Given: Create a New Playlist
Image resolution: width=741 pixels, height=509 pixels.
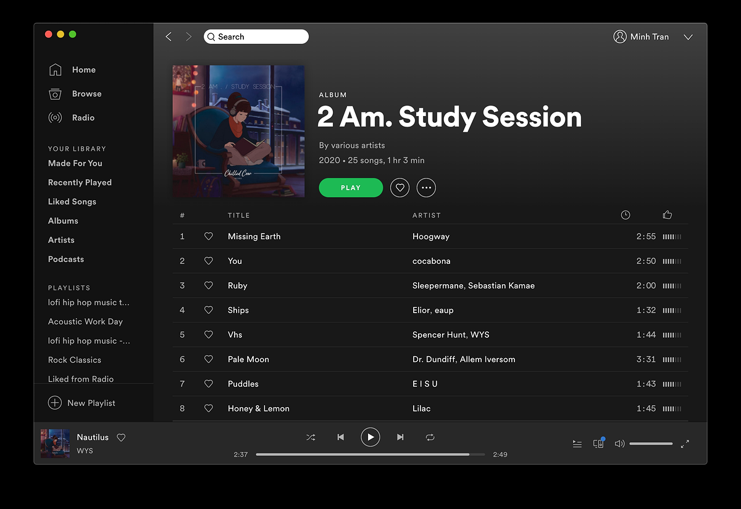Looking at the screenshot, I should [x=82, y=403].
